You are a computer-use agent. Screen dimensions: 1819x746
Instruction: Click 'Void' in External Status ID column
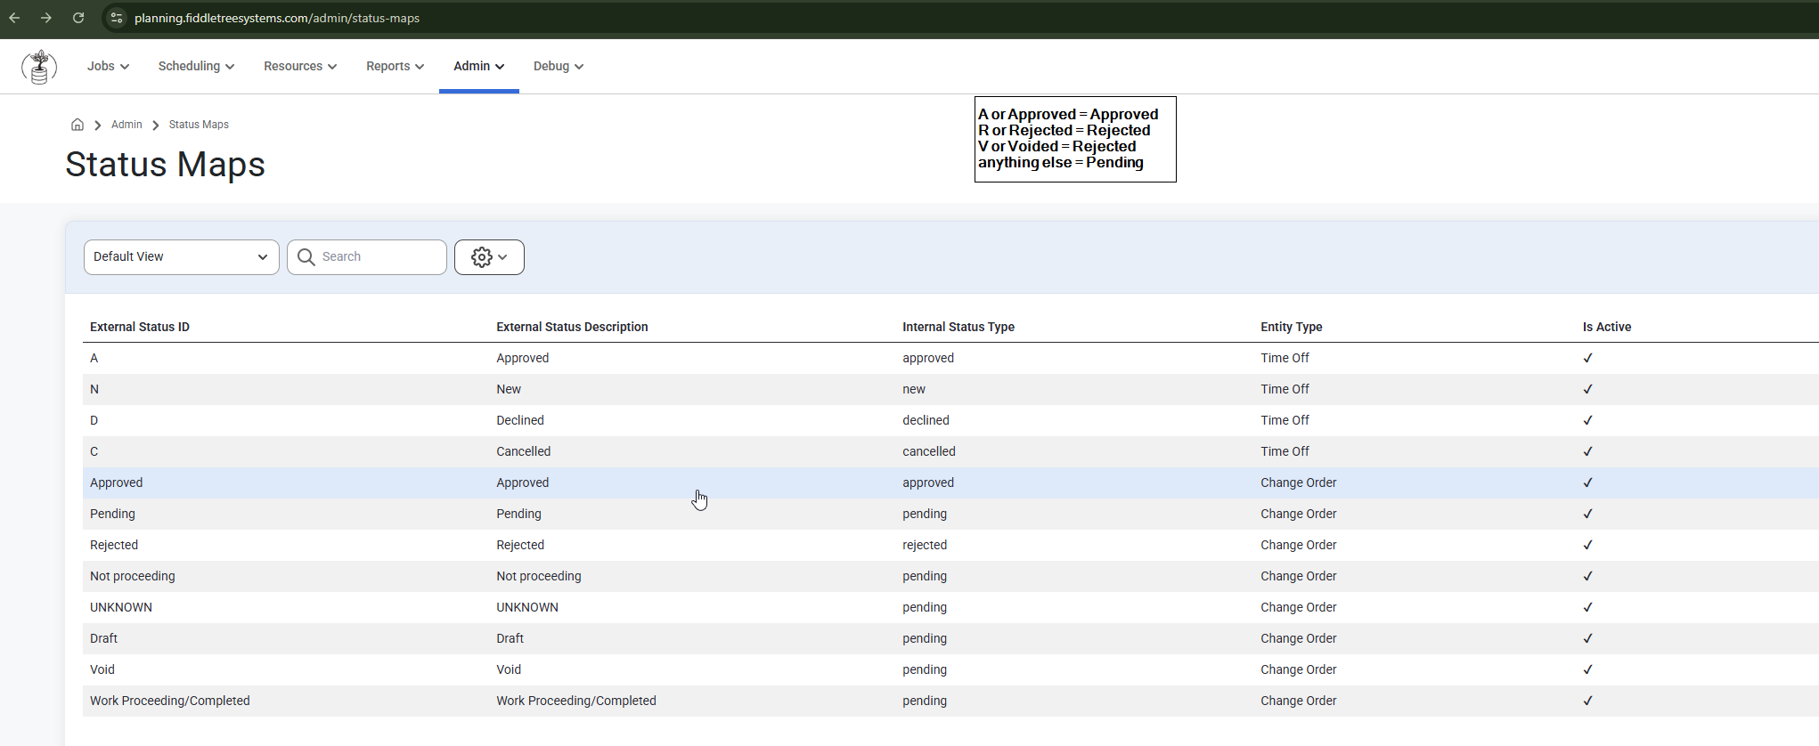[x=102, y=669]
